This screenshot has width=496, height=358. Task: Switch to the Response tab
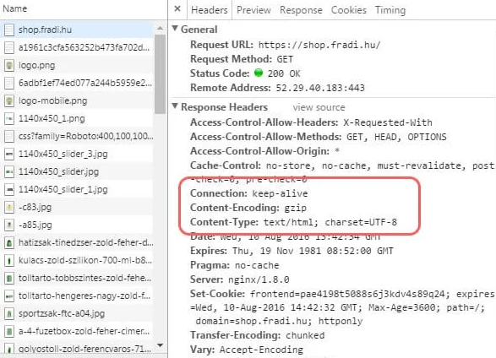(x=301, y=10)
